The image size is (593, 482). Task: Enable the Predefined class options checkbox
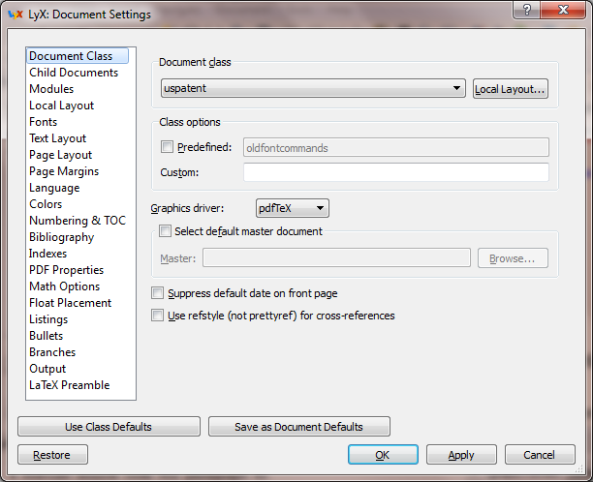[x=167, y=148]
